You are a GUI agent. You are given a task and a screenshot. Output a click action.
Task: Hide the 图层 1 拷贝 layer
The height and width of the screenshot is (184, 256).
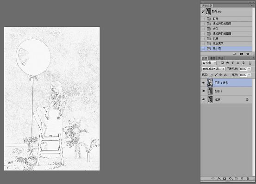(204, 83)
